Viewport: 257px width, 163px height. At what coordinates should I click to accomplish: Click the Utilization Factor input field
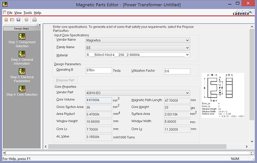coord(177,71)
